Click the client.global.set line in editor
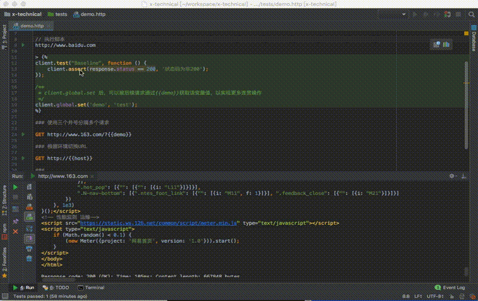The image size is (478, 301). click(x=86, y=105)
